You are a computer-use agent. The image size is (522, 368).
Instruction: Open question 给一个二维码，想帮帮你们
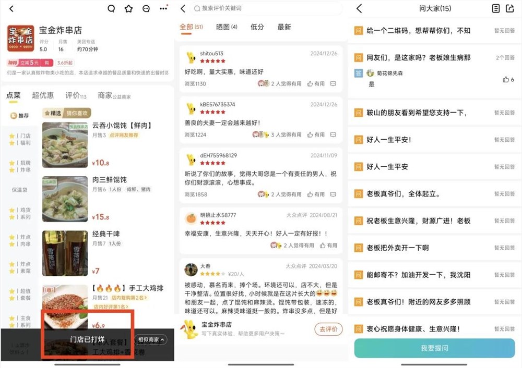[434, 31]
